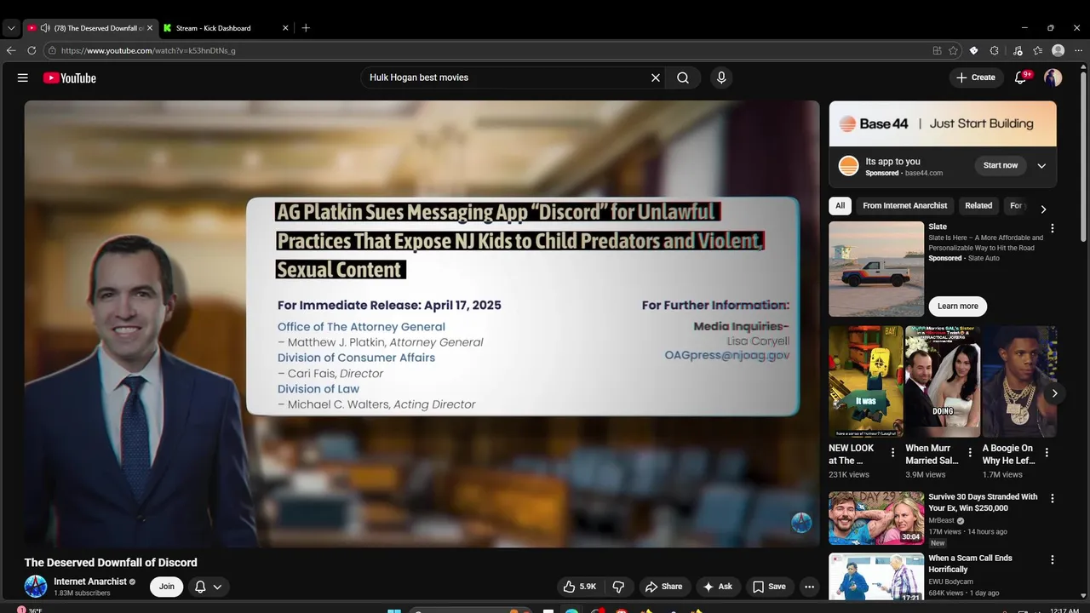Viewport: 1090px width, 613px height.
Task: Save video to playlist
Action: tap(769, 587)
